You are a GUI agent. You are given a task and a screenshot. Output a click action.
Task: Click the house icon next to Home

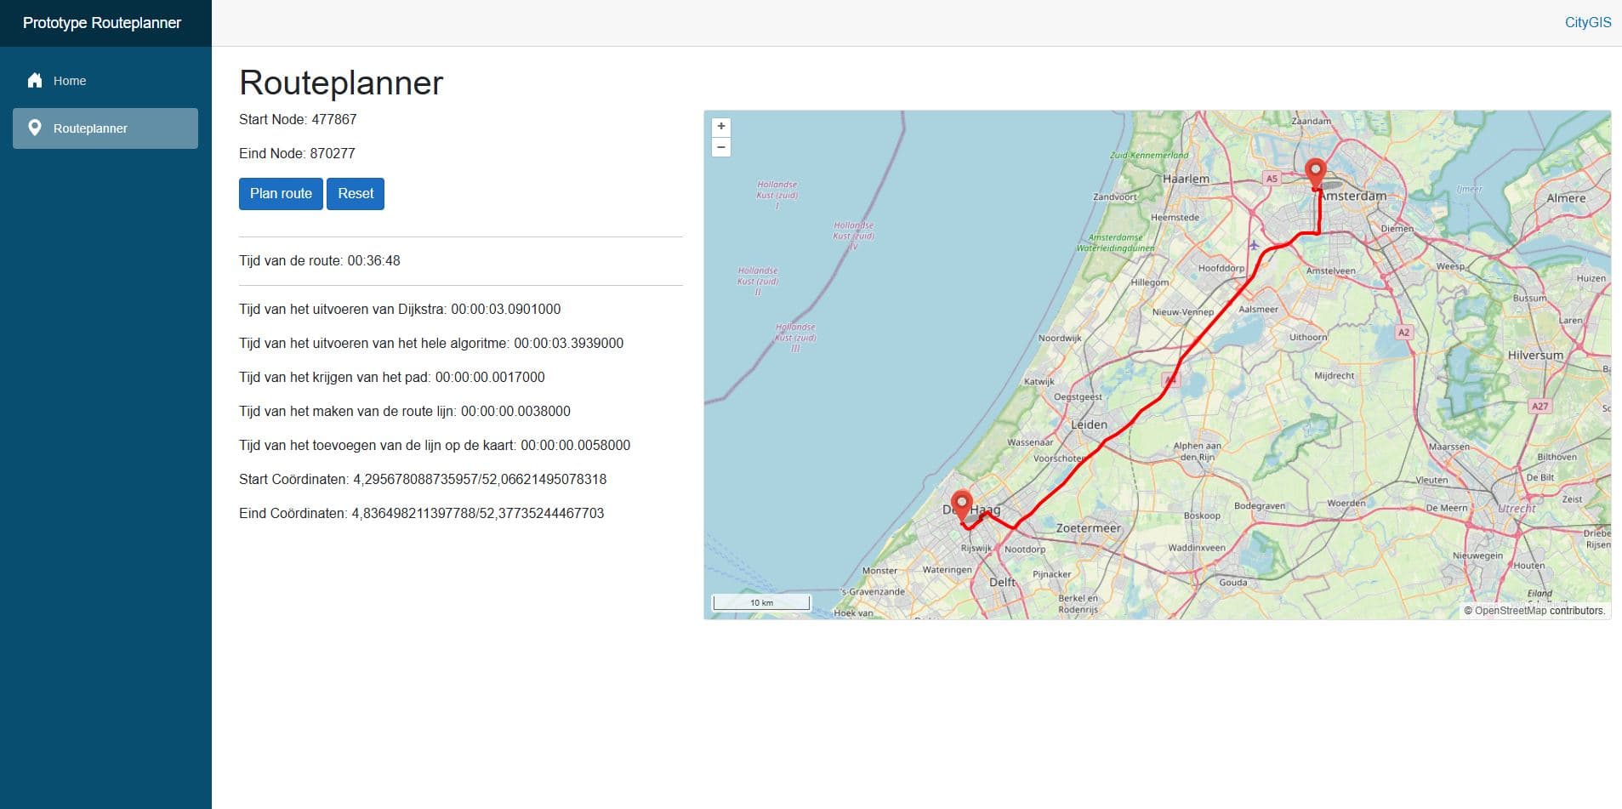point(34,80)
